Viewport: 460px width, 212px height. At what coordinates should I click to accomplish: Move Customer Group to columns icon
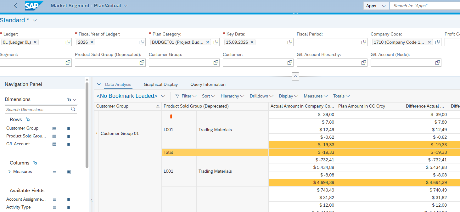tap(69, 128)
